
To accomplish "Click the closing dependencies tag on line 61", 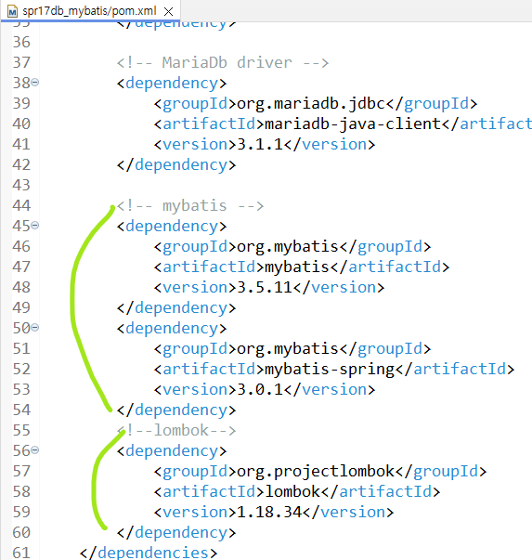I will (149, 553).
